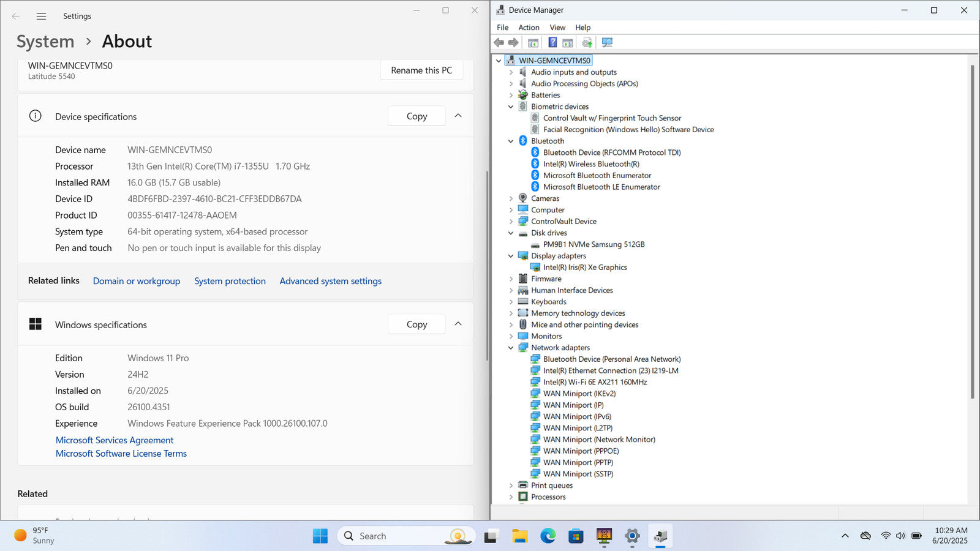Select the PM9B1 NVMe Samsung 512GB drive
This screenshot has height=551, width=980.
[x=594, y=244]
